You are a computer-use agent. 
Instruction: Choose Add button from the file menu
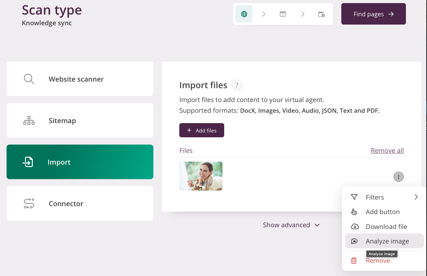385,212
